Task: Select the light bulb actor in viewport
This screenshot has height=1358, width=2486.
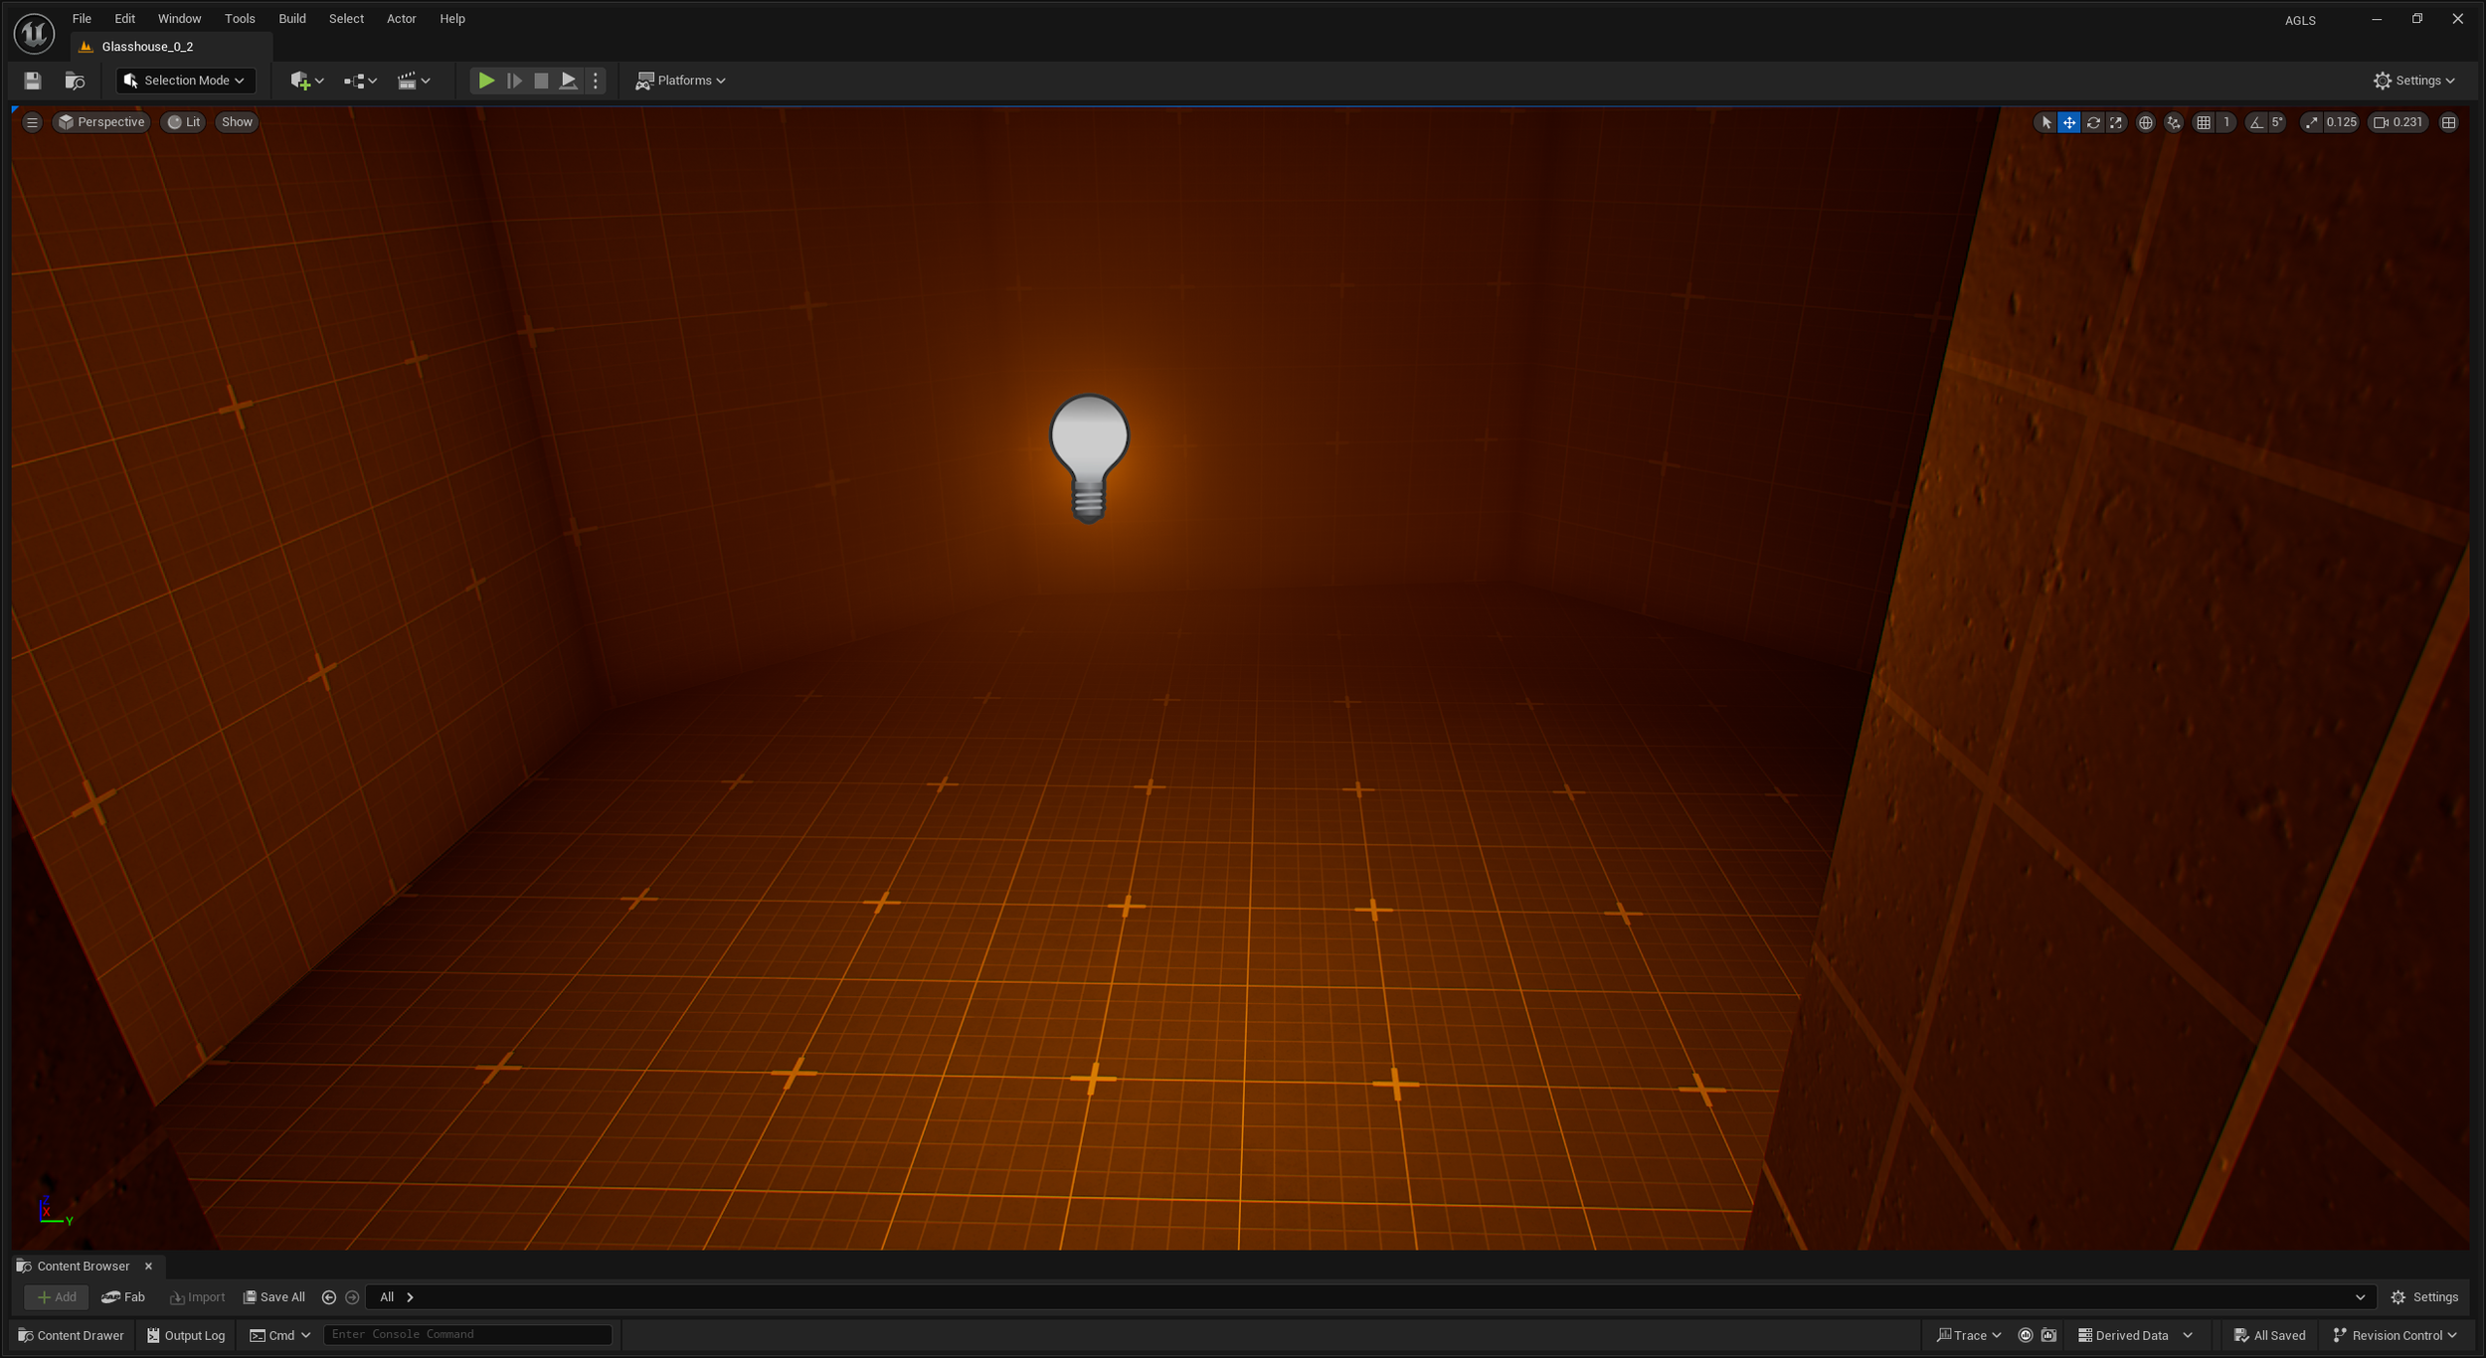Action: [x=1089, y=458]
